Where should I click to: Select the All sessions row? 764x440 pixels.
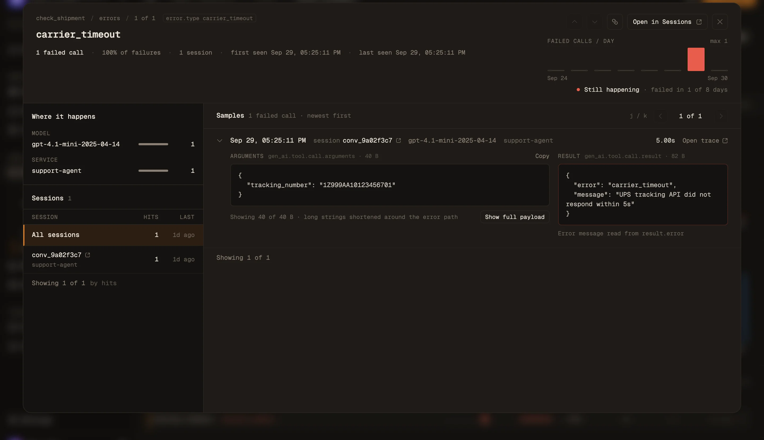click(113, 235)
